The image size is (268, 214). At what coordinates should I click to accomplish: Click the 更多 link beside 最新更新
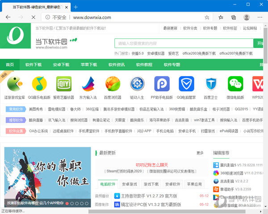(200, 153)
